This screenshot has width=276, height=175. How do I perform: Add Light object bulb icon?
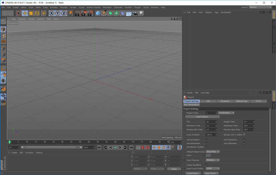pyautogui.click(x=141, y=13)
